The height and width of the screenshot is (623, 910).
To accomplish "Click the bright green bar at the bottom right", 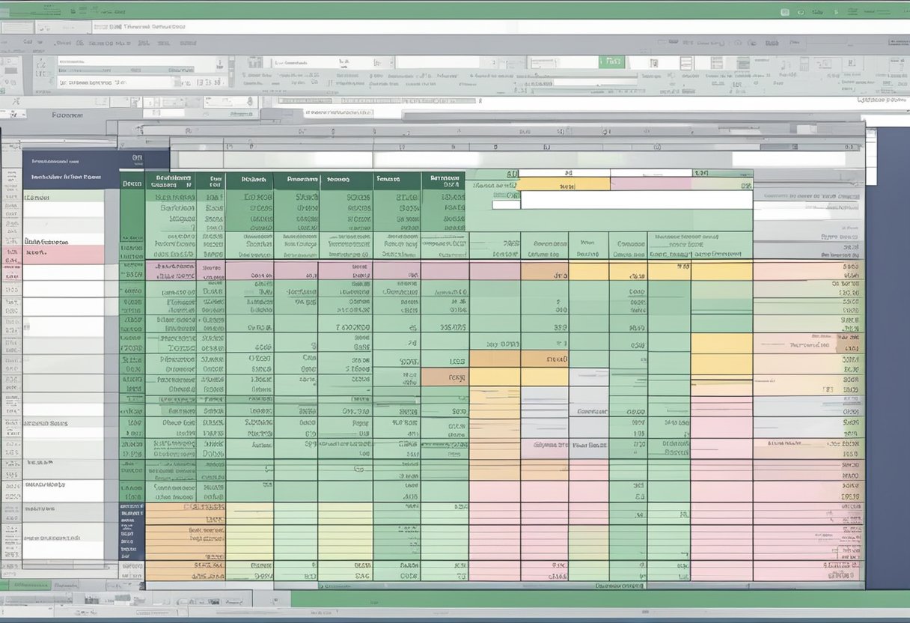I will tap(599, 599).
